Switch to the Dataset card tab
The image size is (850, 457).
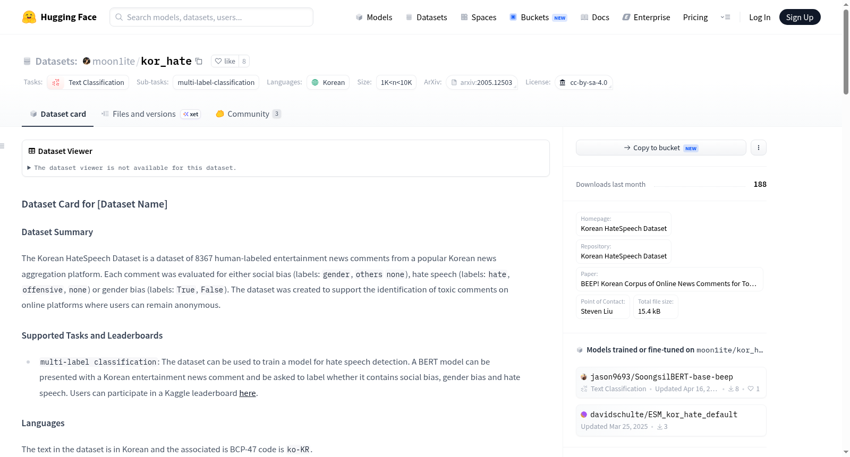click(x=57, y=114)
